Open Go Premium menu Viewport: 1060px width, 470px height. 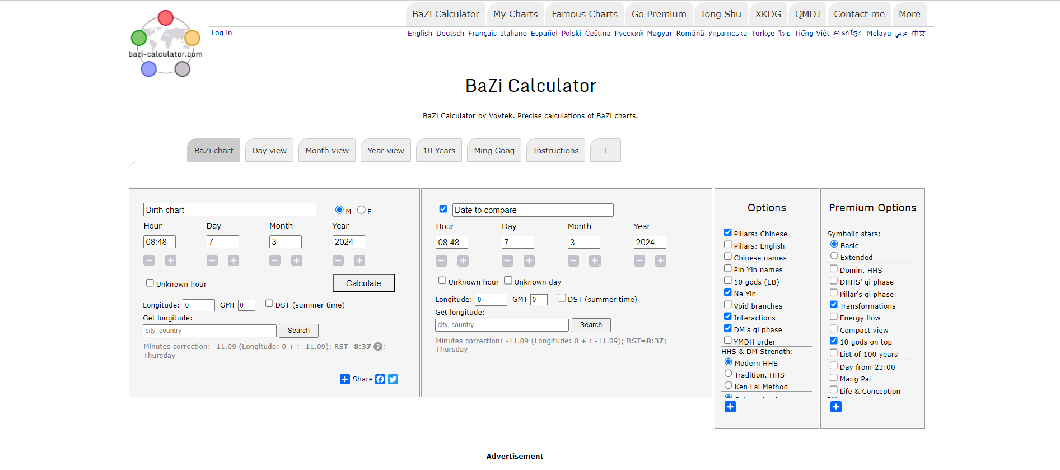[659, 15]
